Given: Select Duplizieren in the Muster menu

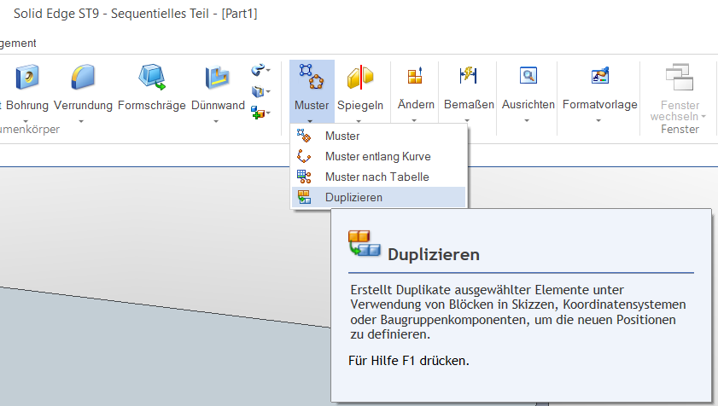Looking at the screenshot, I should pyautogui.click(x=379, y=197).
